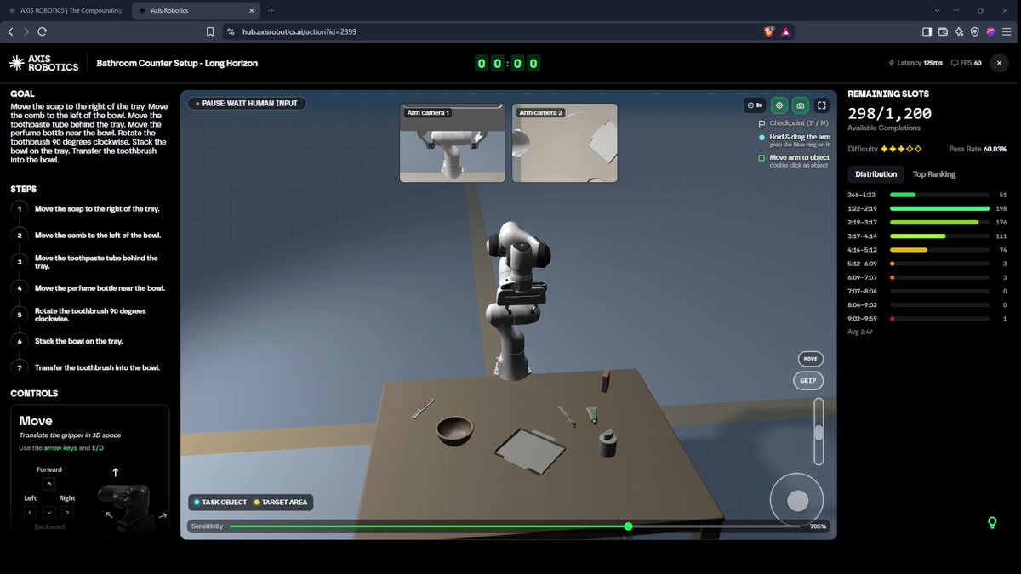Screen dimensions: 1021x574
Task: Click the MOVE mode button
Action: [809, 359]
